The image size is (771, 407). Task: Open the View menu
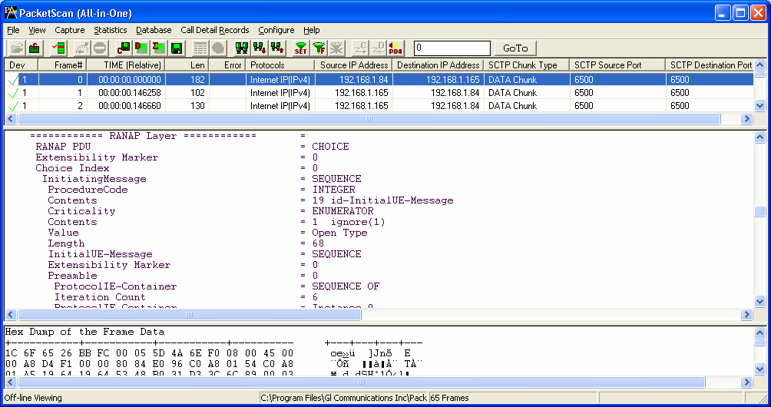coord(37,30)
